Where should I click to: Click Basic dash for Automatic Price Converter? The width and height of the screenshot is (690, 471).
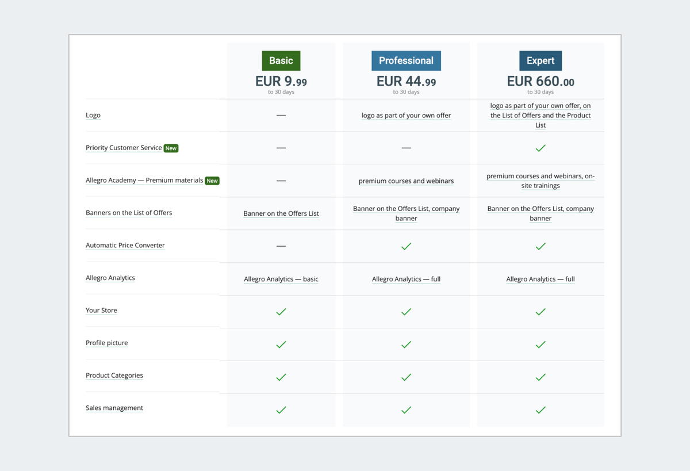pos(281,246)
